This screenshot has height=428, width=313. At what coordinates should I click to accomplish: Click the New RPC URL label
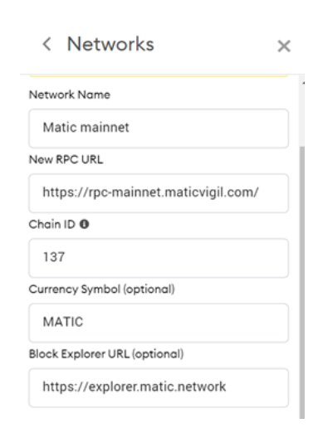66,159
